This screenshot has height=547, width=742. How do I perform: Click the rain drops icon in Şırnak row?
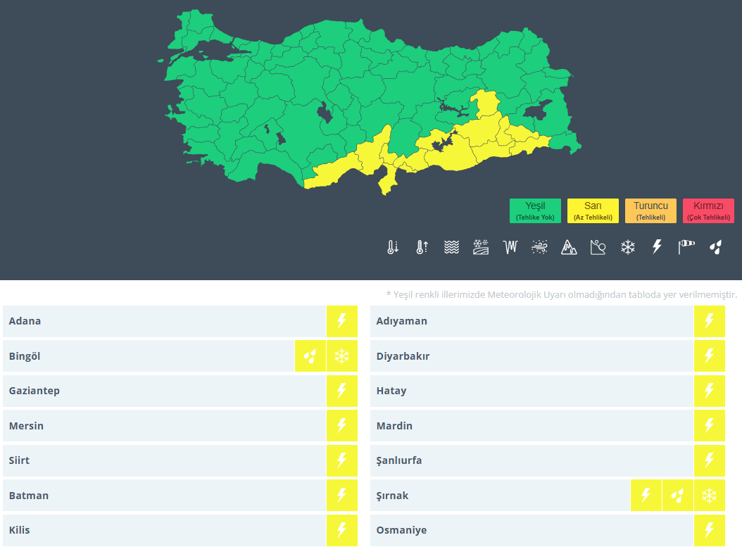coord(677,496)
